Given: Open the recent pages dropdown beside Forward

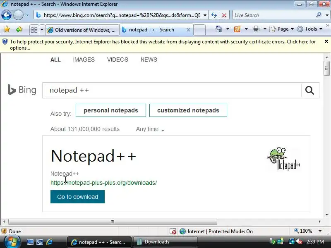Looking at the screenshot, I should pos(27,15).
